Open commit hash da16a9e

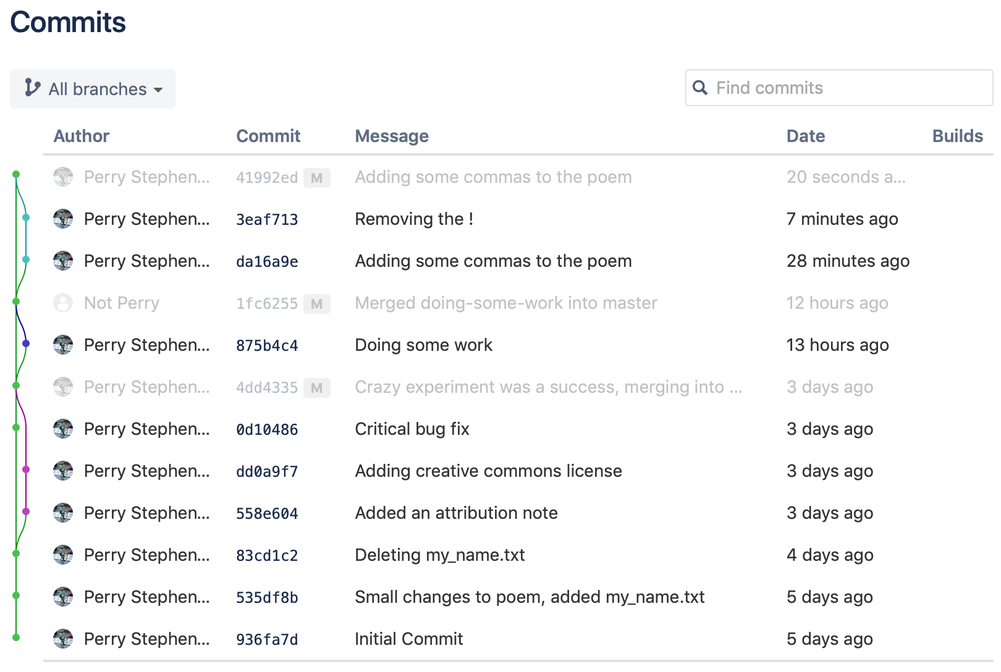tap(267, 262)
